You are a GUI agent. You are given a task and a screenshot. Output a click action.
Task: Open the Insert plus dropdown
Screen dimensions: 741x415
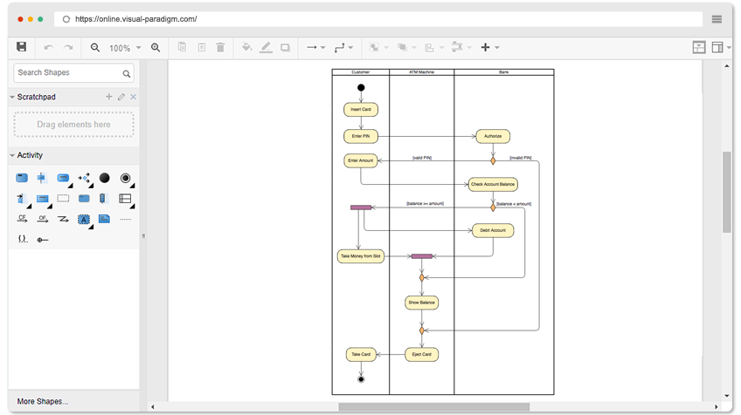pyautogui.click(x=490, y=47)
